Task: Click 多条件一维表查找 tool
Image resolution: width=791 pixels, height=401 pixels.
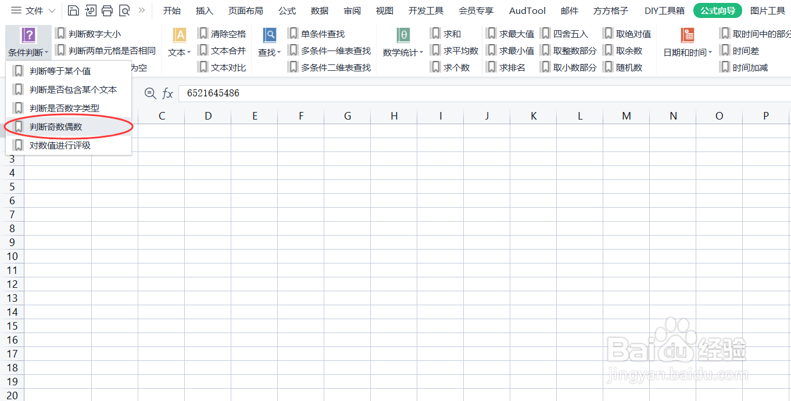Action: 330,50
